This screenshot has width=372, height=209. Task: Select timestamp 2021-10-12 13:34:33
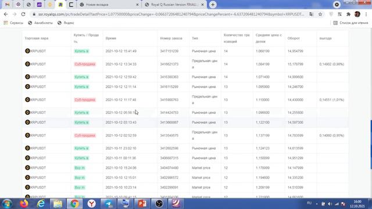point(121,64)
